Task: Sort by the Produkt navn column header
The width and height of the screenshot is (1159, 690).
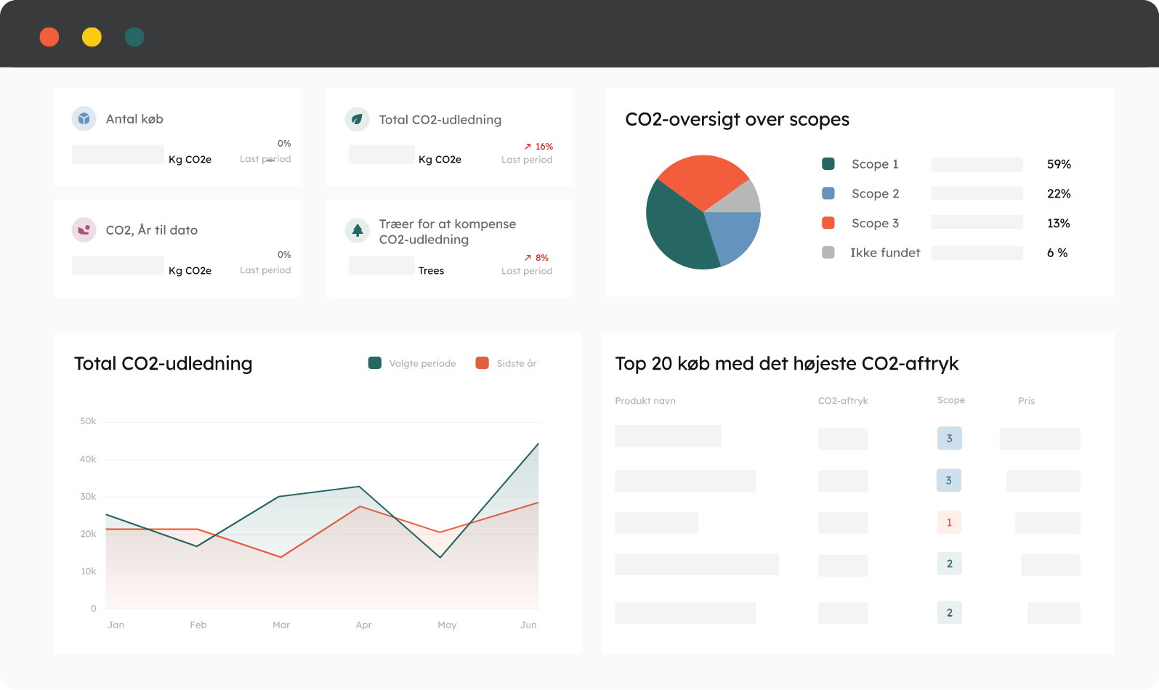Action: (645, 401)
